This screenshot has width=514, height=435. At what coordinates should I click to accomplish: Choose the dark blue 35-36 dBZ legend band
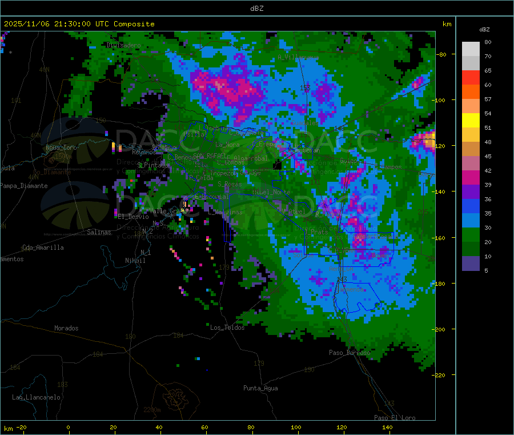click(x=471, y=206)
